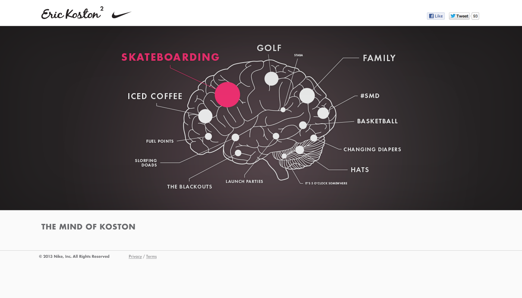The width and height of the screenshot is (522, 298).
Task: Click the CHANGING DIAPERS label
Action: click(x=372, y=150)
